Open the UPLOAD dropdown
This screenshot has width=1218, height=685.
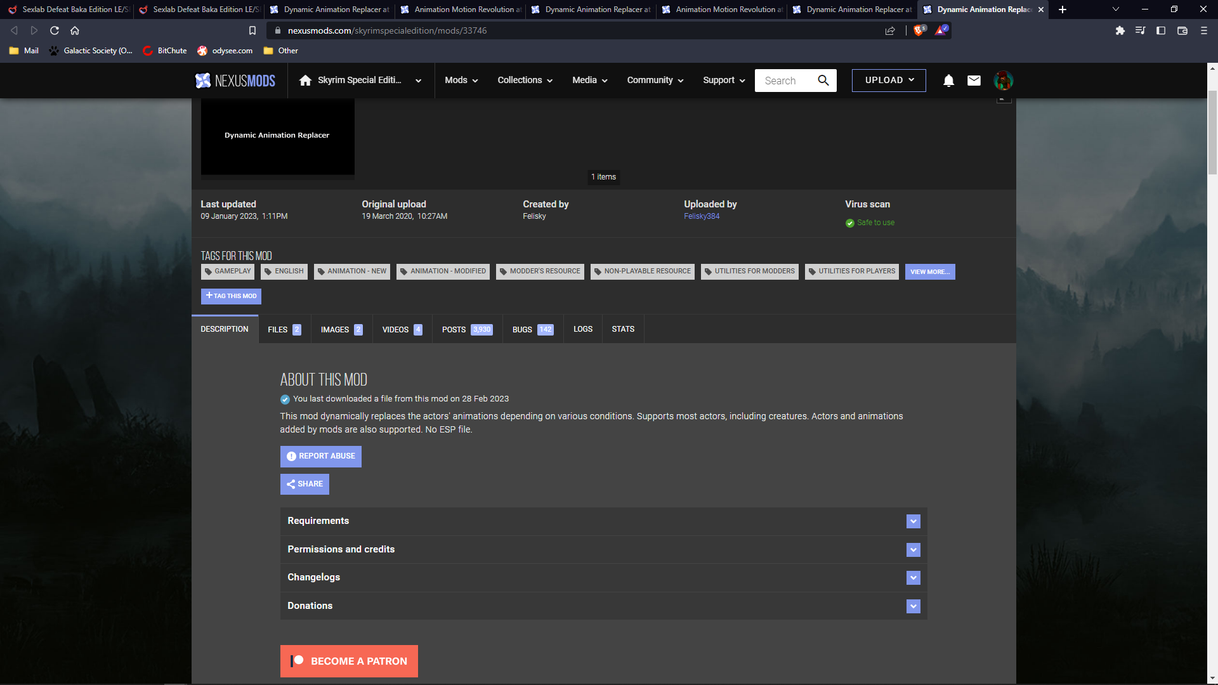tap(888, 80)
